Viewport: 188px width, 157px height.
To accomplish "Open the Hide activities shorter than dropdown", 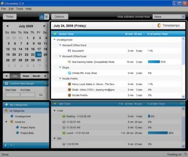I will click(169, 16).
